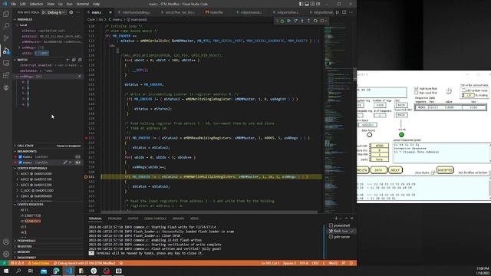Screen dimensions: 491x276
Task: Expand ADC1 peripheral node
Action: [x=17, y=174]
